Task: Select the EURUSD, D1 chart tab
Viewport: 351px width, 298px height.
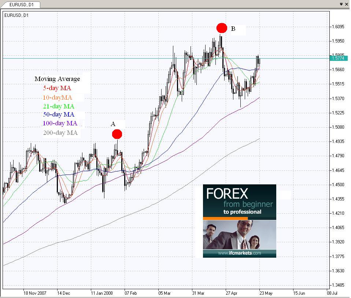Action: tap(21, 4)
